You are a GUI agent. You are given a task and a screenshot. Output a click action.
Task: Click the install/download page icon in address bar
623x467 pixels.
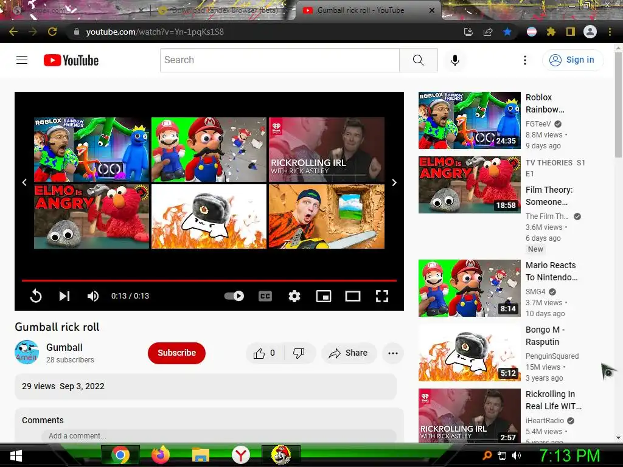[x=468, y=32]
